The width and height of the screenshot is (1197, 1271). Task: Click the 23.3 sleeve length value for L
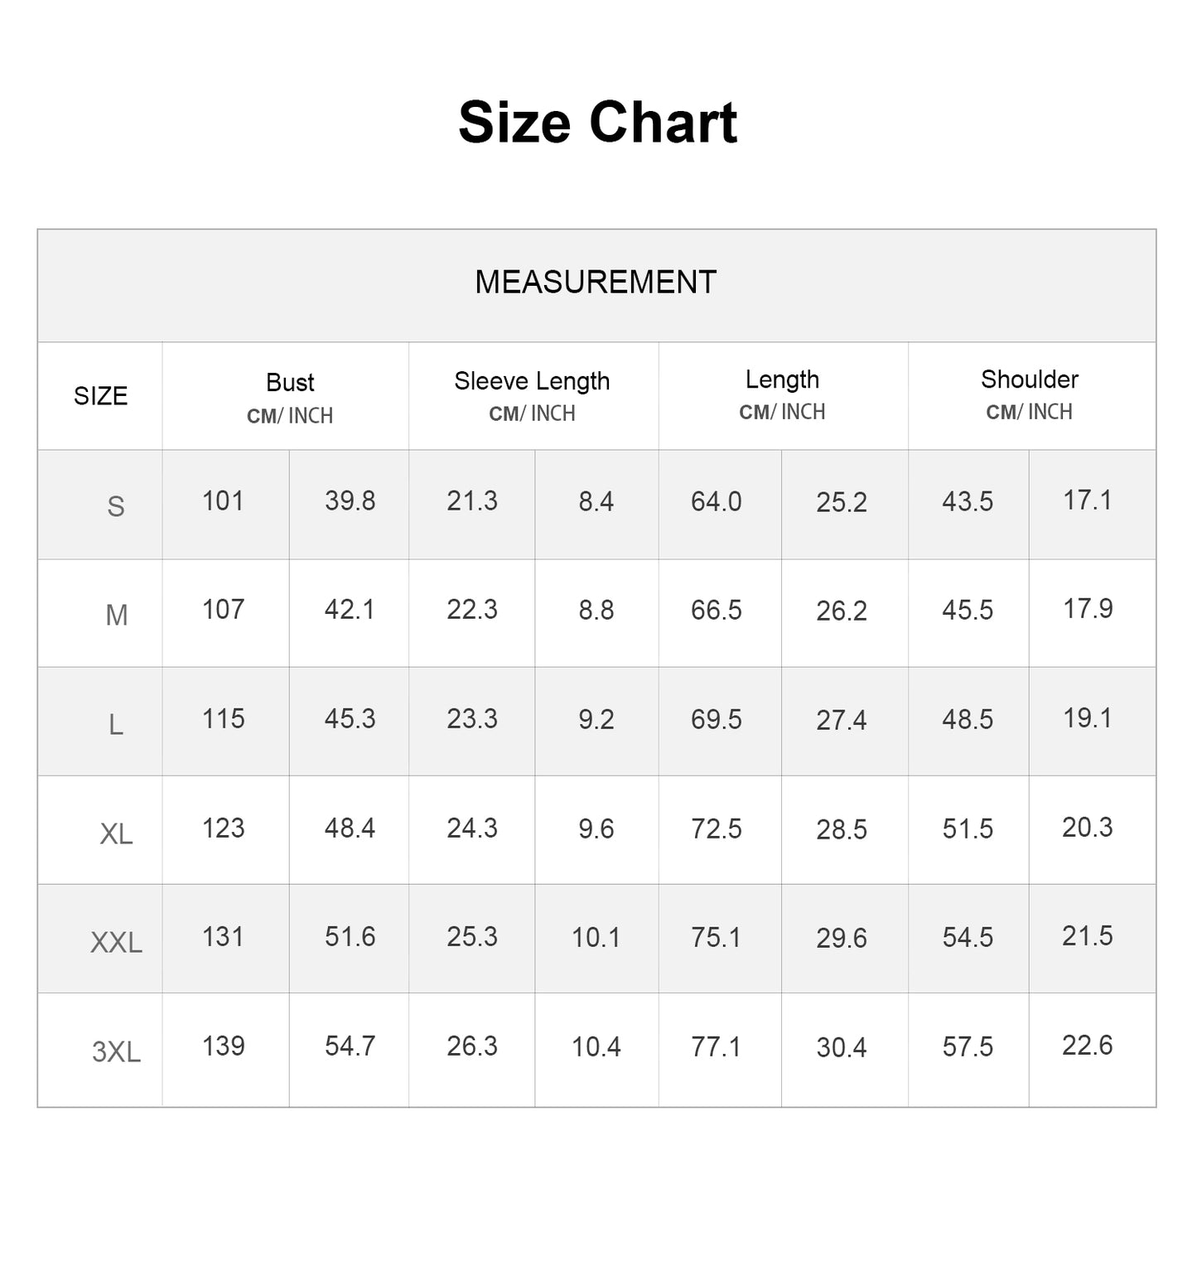click(x=472, y=718)
